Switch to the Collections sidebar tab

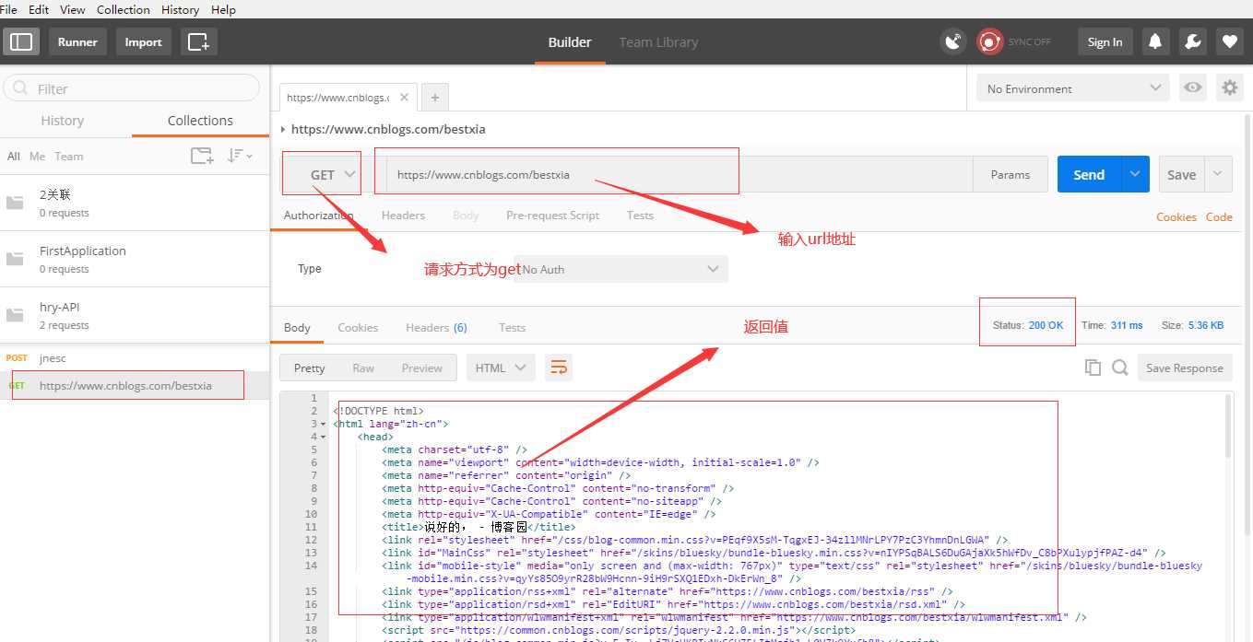pos(200,121)
